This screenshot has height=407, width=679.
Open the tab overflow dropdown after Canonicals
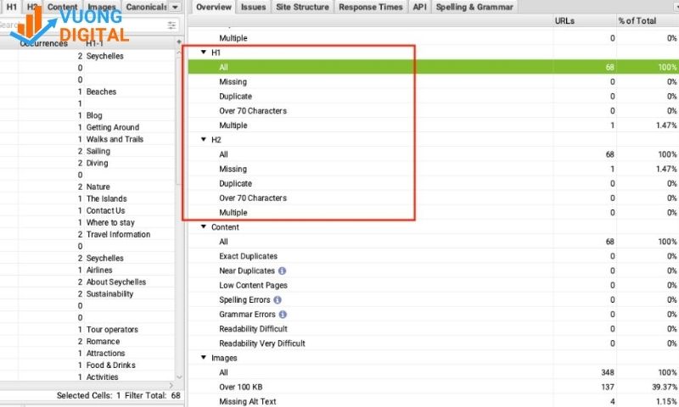pos(173,7)
